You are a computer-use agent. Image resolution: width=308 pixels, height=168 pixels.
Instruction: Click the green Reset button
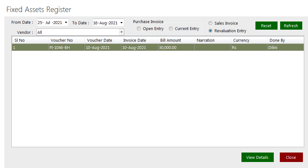(x=266, y=26)
